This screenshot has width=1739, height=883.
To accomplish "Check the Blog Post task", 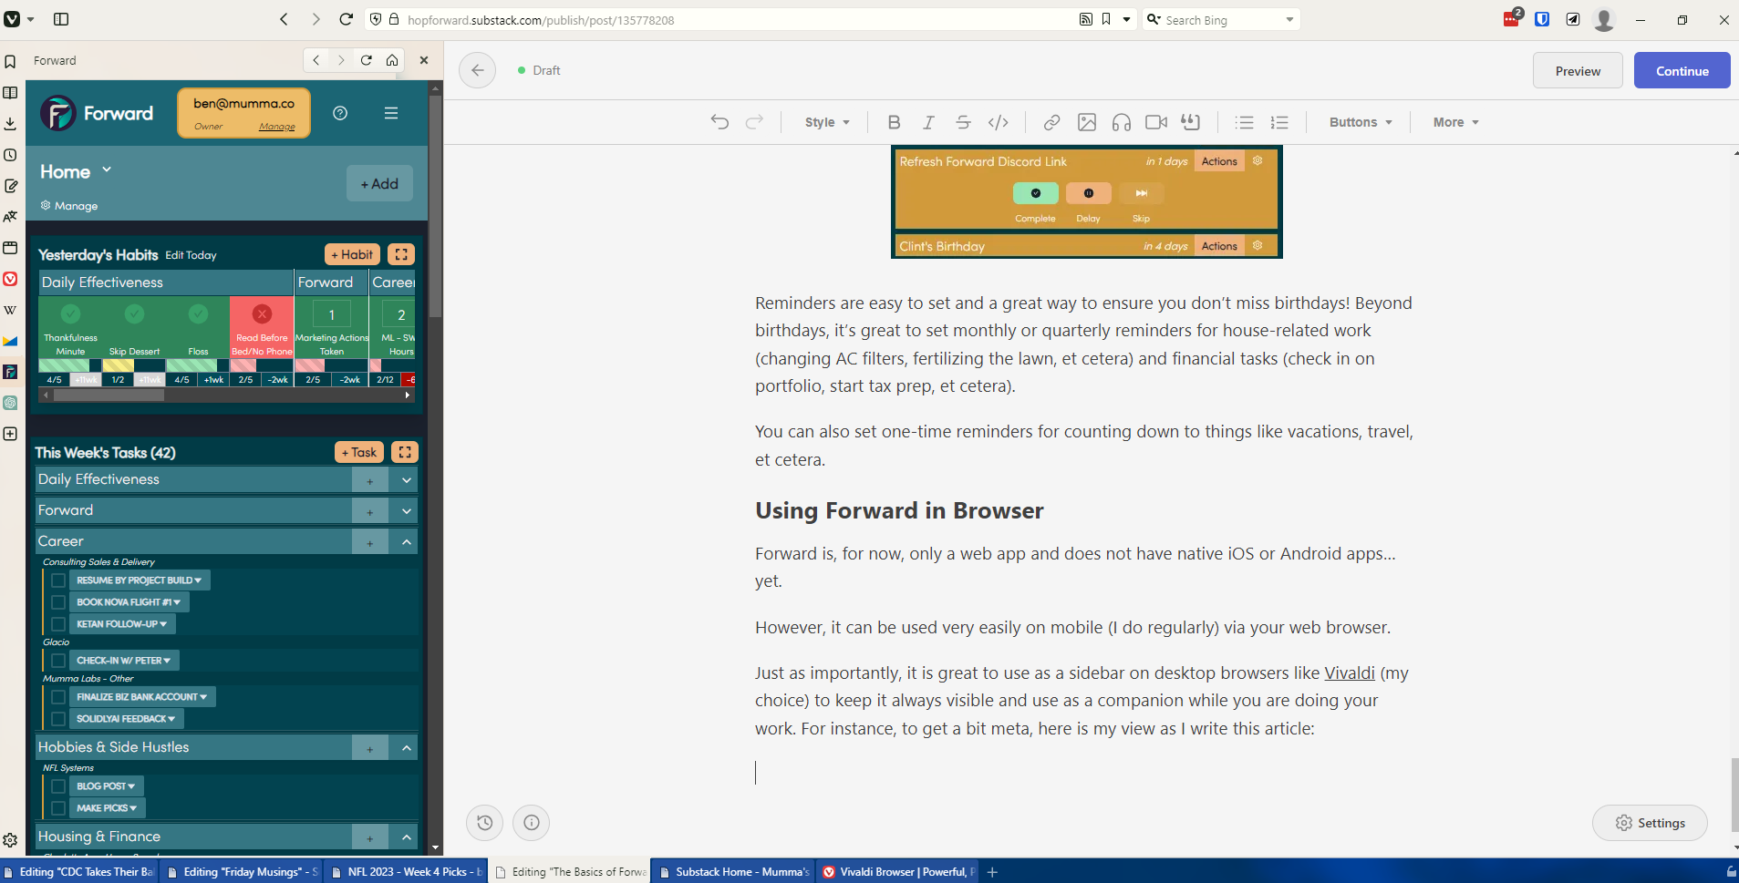I will coord(58,786).
